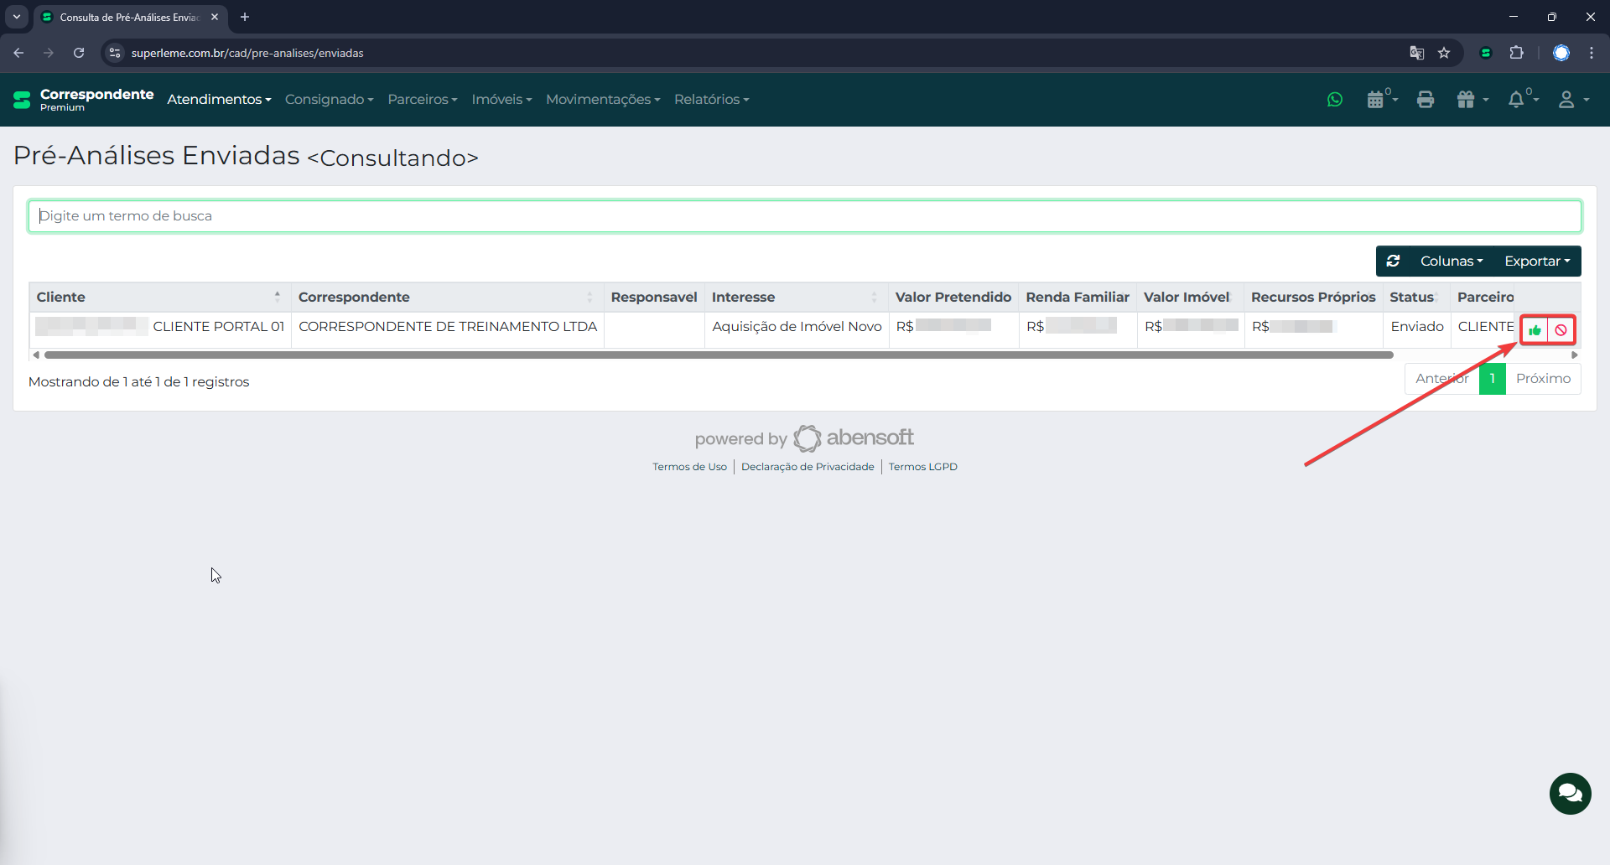Screen dimensions: 1610x865
Task: Open the notifications bell icon
Action: 1516,100
